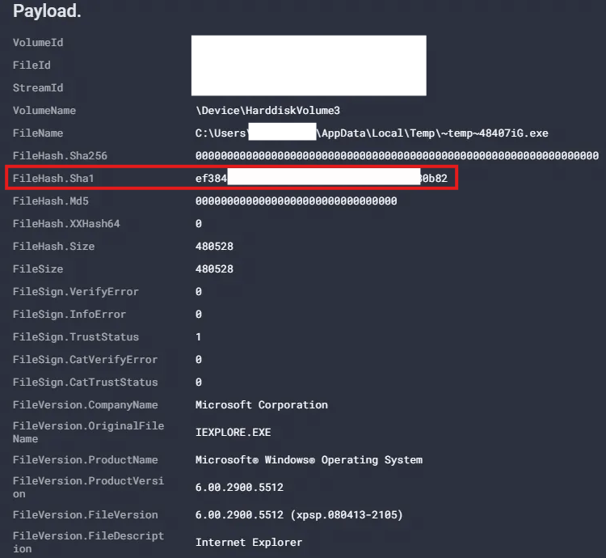
Task: Select the FileHash.Sha256 all-zeros value
Action: click(397, 155)
